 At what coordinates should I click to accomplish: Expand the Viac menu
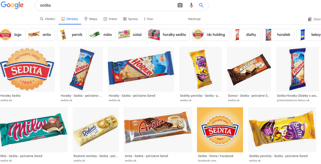coord(148,19)
